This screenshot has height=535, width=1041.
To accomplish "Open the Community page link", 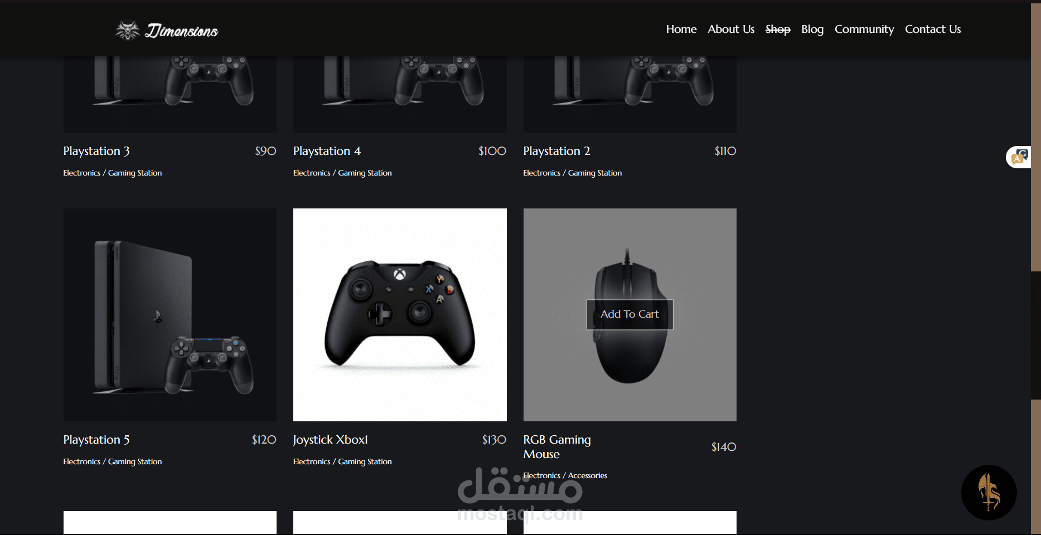I will click(x=864, y=29).
